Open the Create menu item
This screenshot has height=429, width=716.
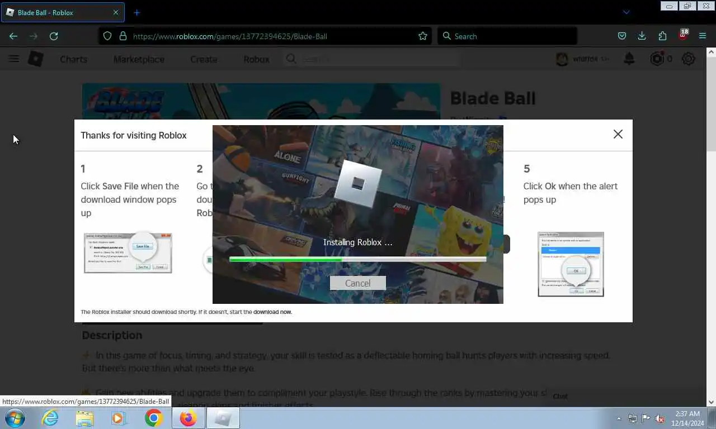click(x=204, y=59)
